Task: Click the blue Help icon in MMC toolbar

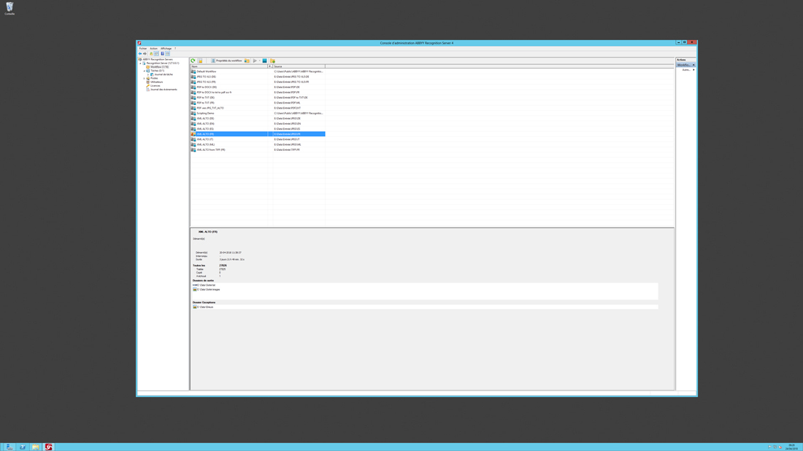Action: pyautogui.click(x=162, y=54)
